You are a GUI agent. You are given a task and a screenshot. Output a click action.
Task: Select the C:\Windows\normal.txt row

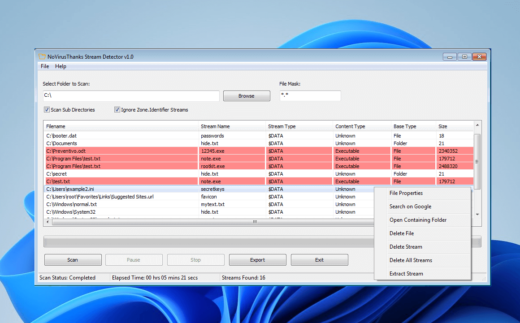click(209, 204)
